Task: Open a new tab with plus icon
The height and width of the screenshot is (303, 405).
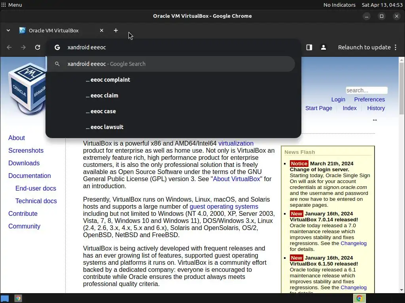Action: 116,30
